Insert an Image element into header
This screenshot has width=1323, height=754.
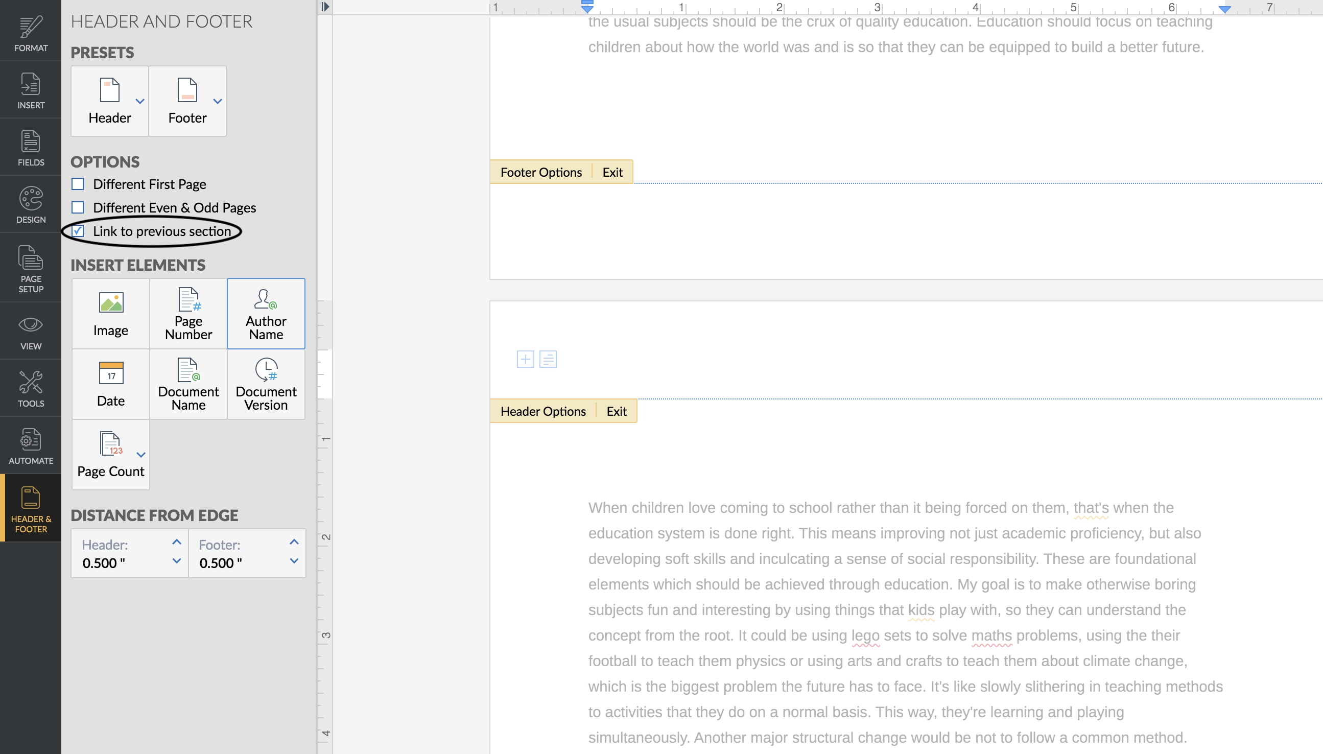pos(110,313)
